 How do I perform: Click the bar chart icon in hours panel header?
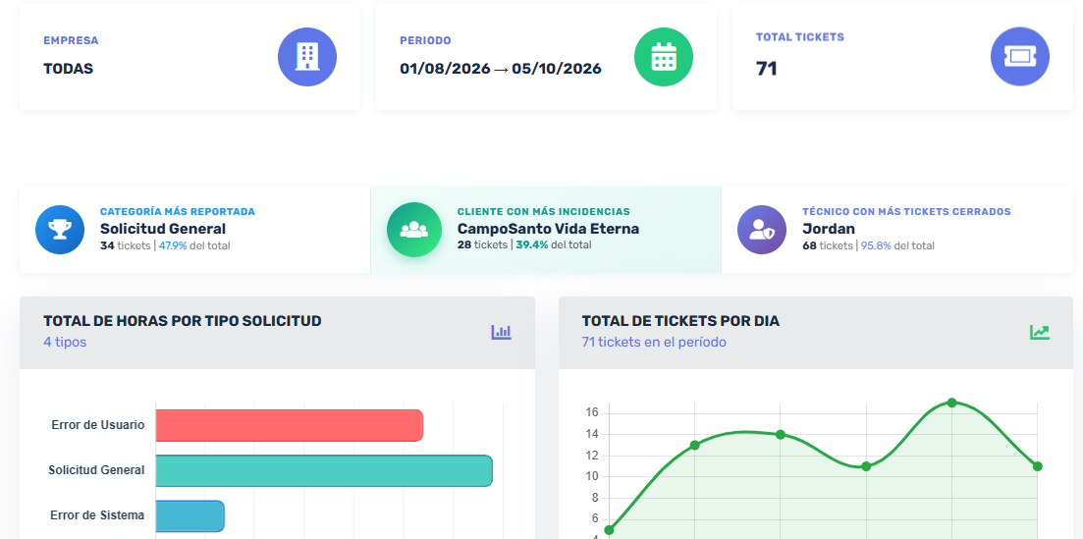coord(502,333)
